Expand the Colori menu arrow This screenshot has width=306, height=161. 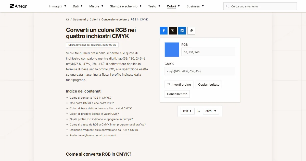pyautogui.click(x=179, y=6)
